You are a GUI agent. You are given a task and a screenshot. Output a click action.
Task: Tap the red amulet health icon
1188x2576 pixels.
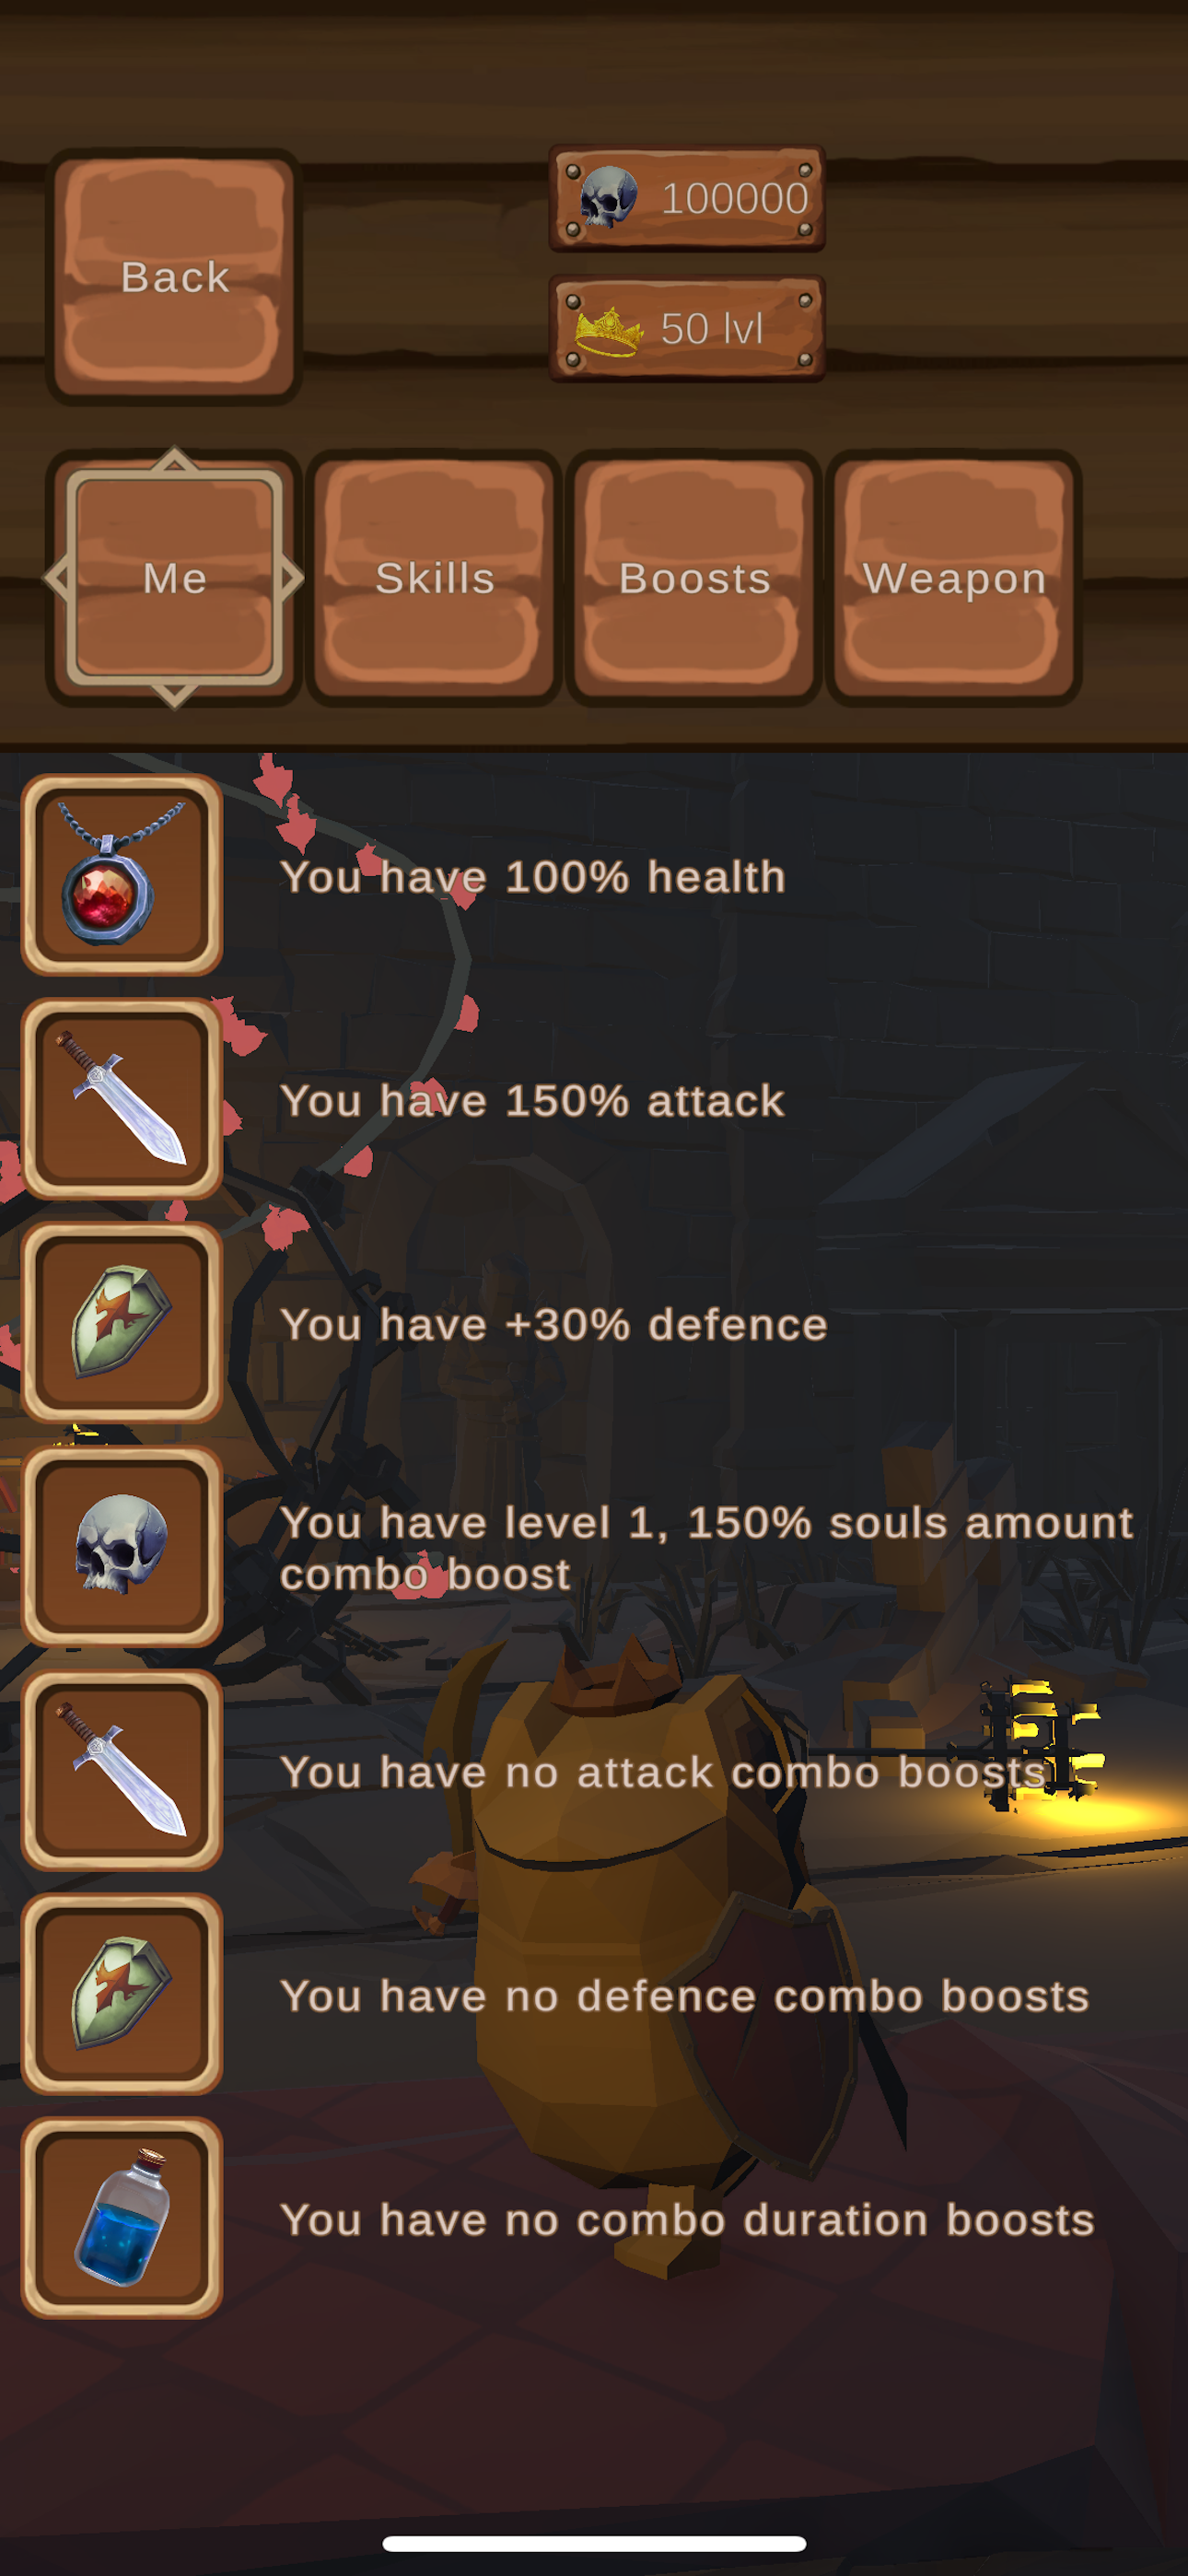tap(122, 875)
